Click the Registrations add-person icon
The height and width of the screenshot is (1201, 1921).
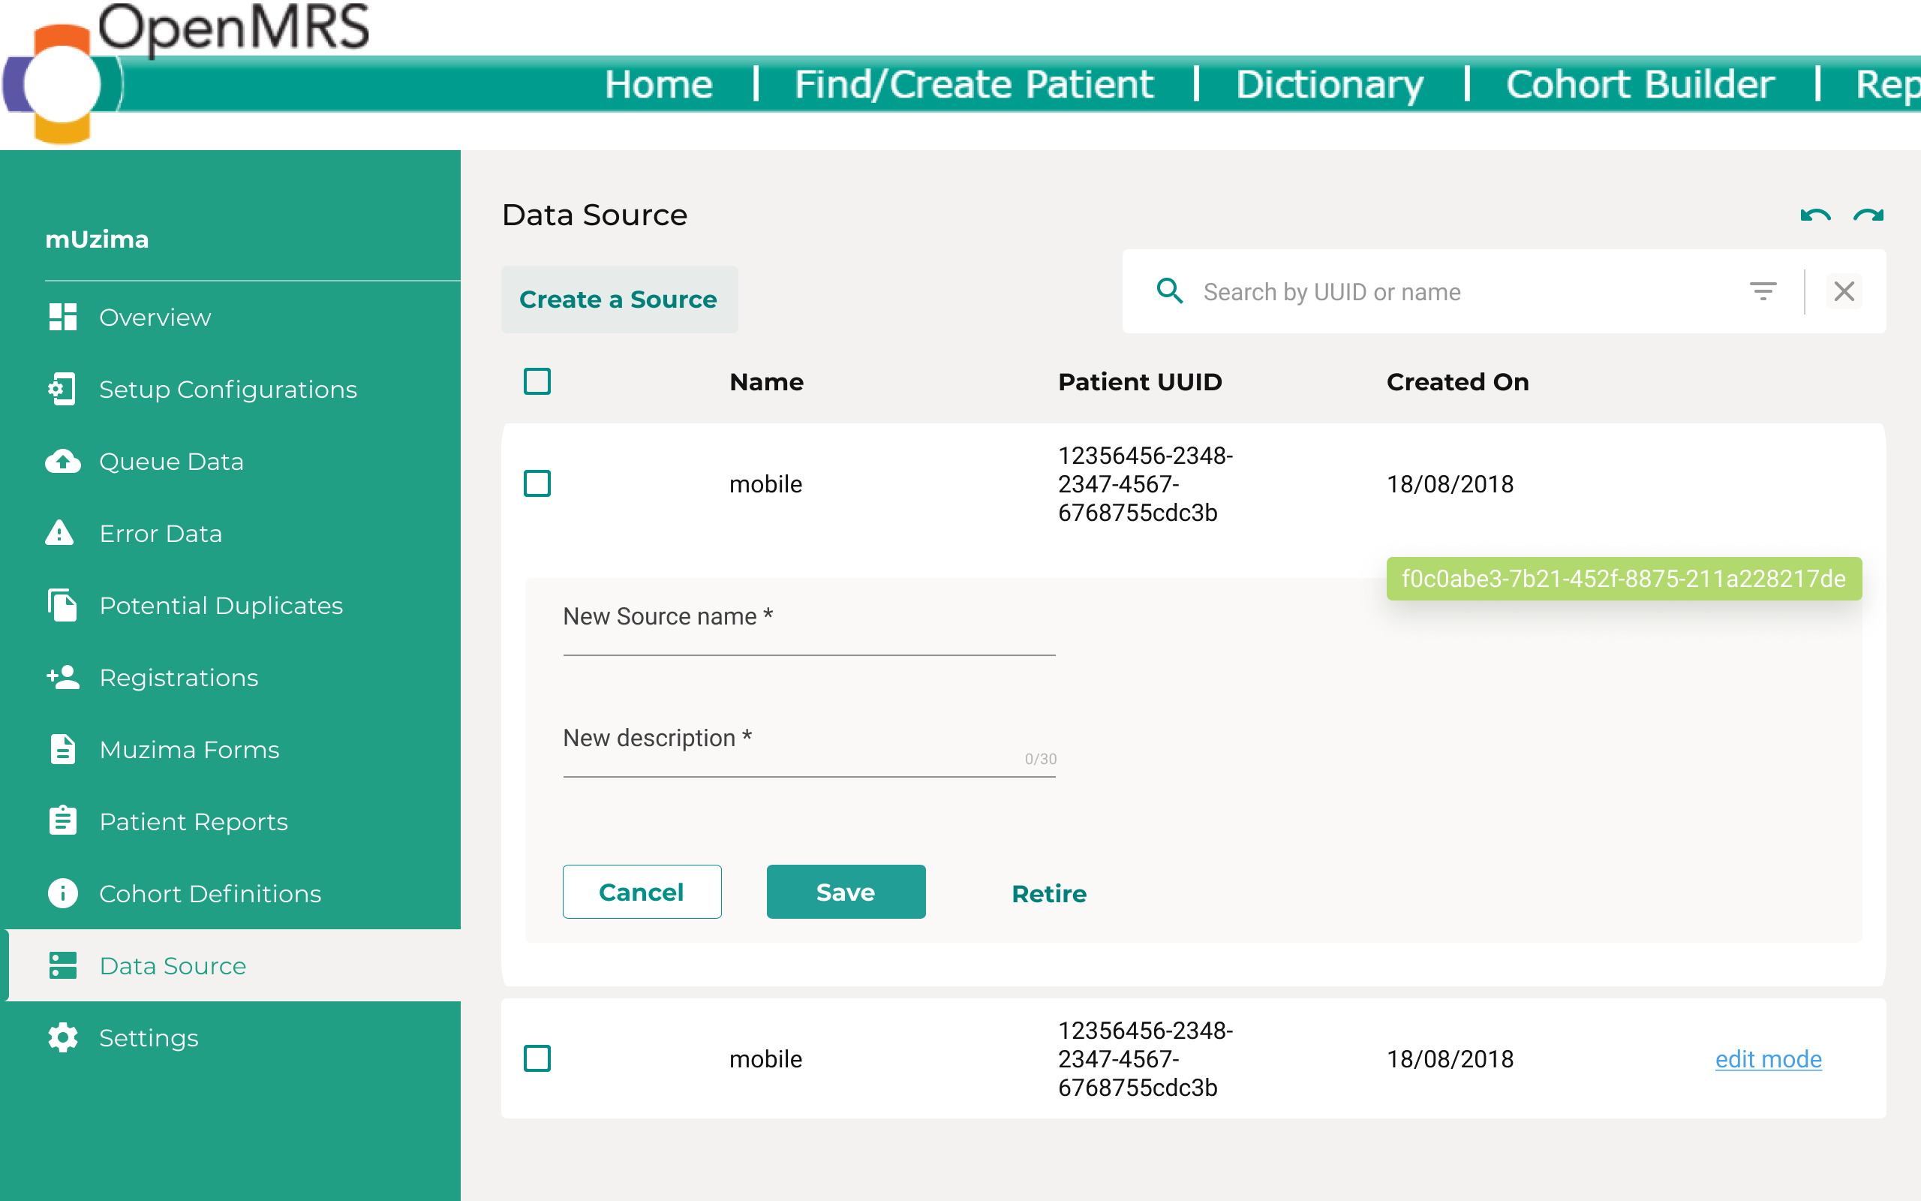tap(63, 678)
